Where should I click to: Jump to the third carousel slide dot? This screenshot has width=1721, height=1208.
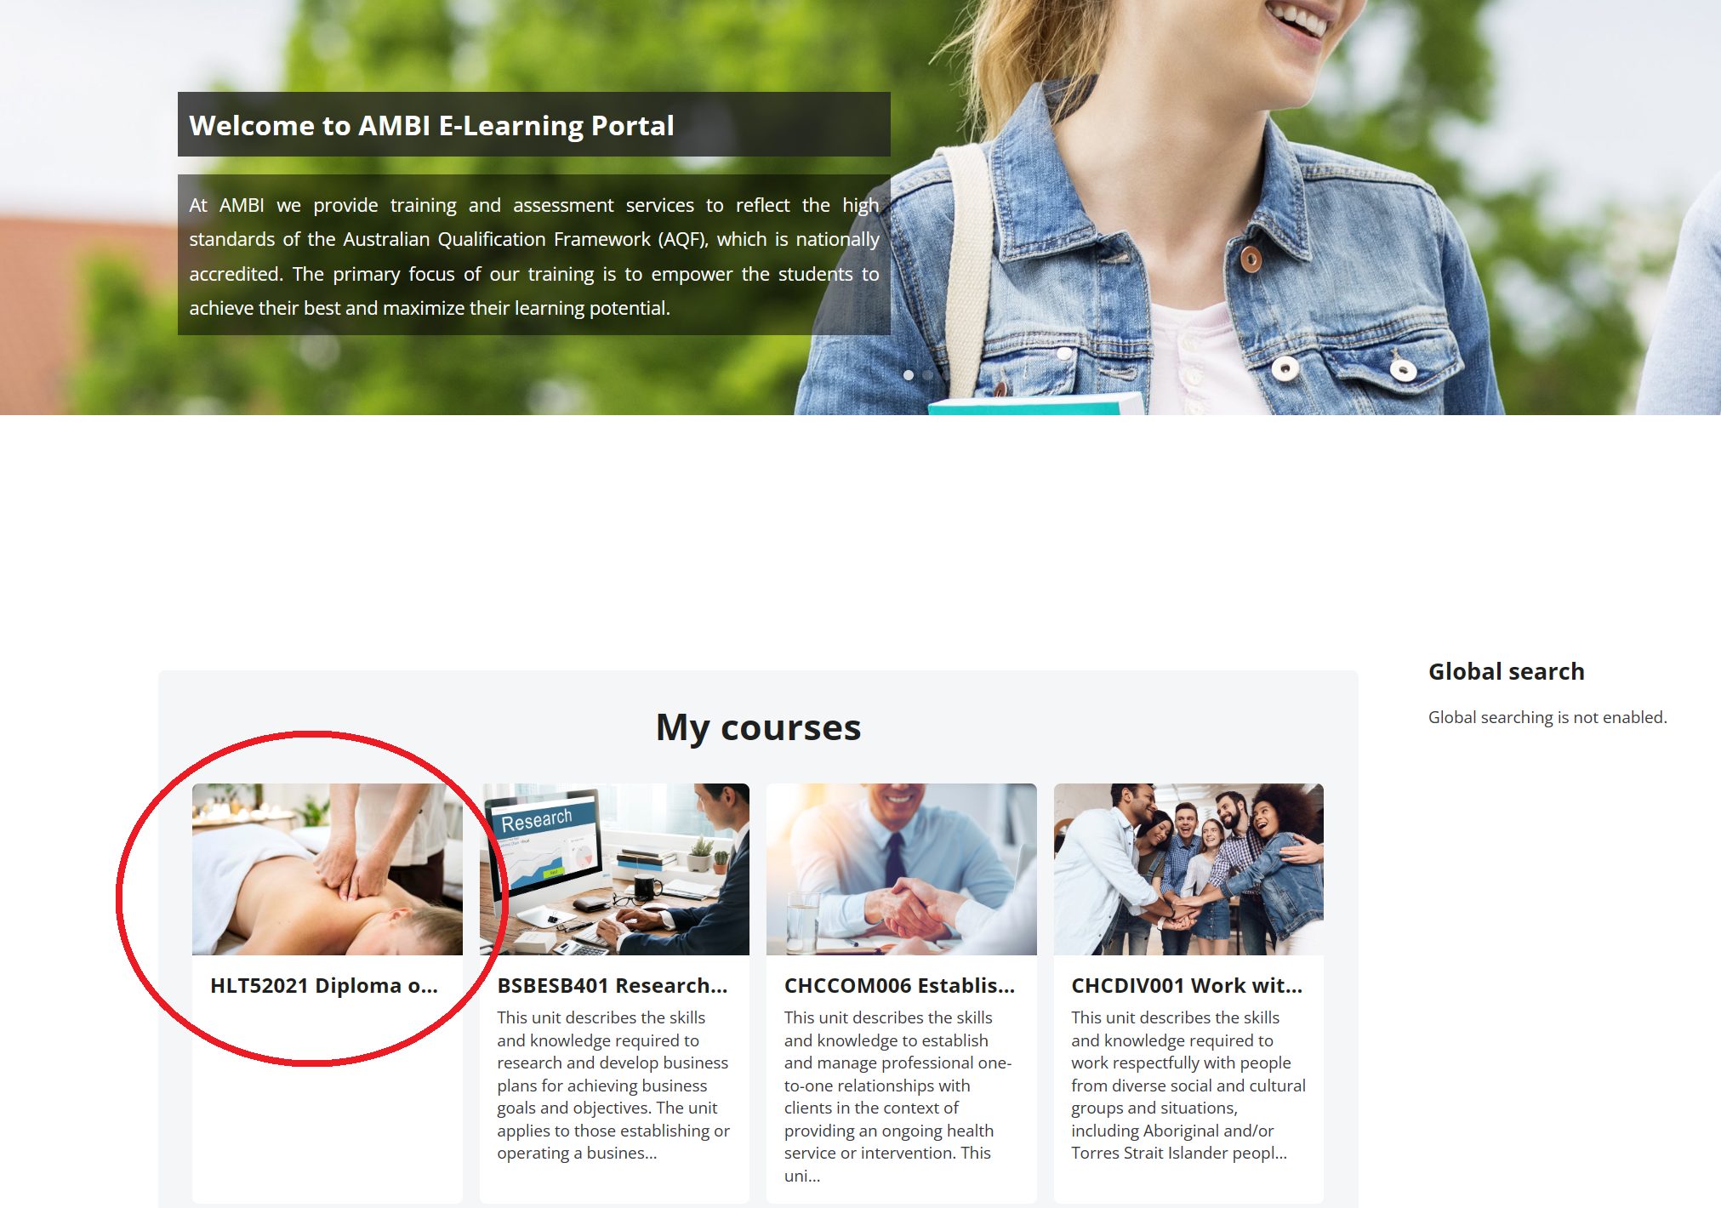pyautogui.click(x=946, y=375)
